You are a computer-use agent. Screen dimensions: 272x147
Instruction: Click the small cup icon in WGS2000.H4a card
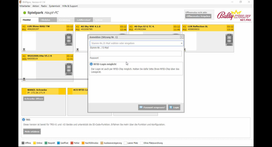pyautogui.click(x=24, y=79)
